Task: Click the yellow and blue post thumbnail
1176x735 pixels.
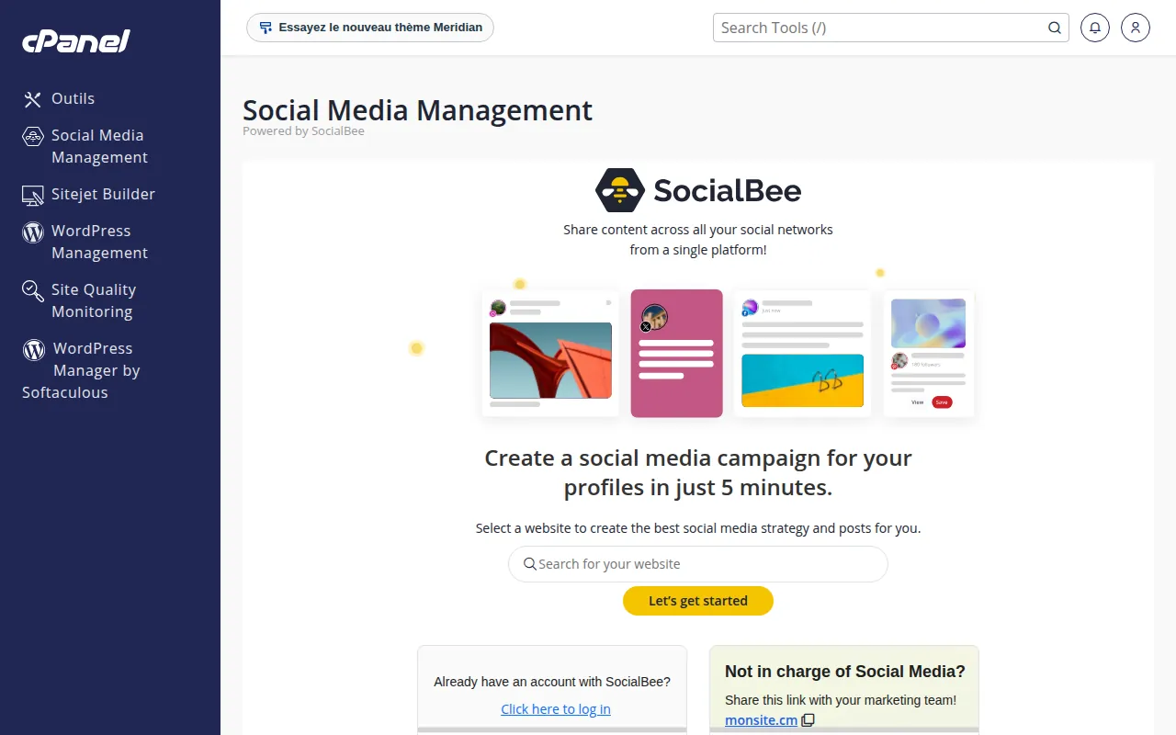Action: 803,380
